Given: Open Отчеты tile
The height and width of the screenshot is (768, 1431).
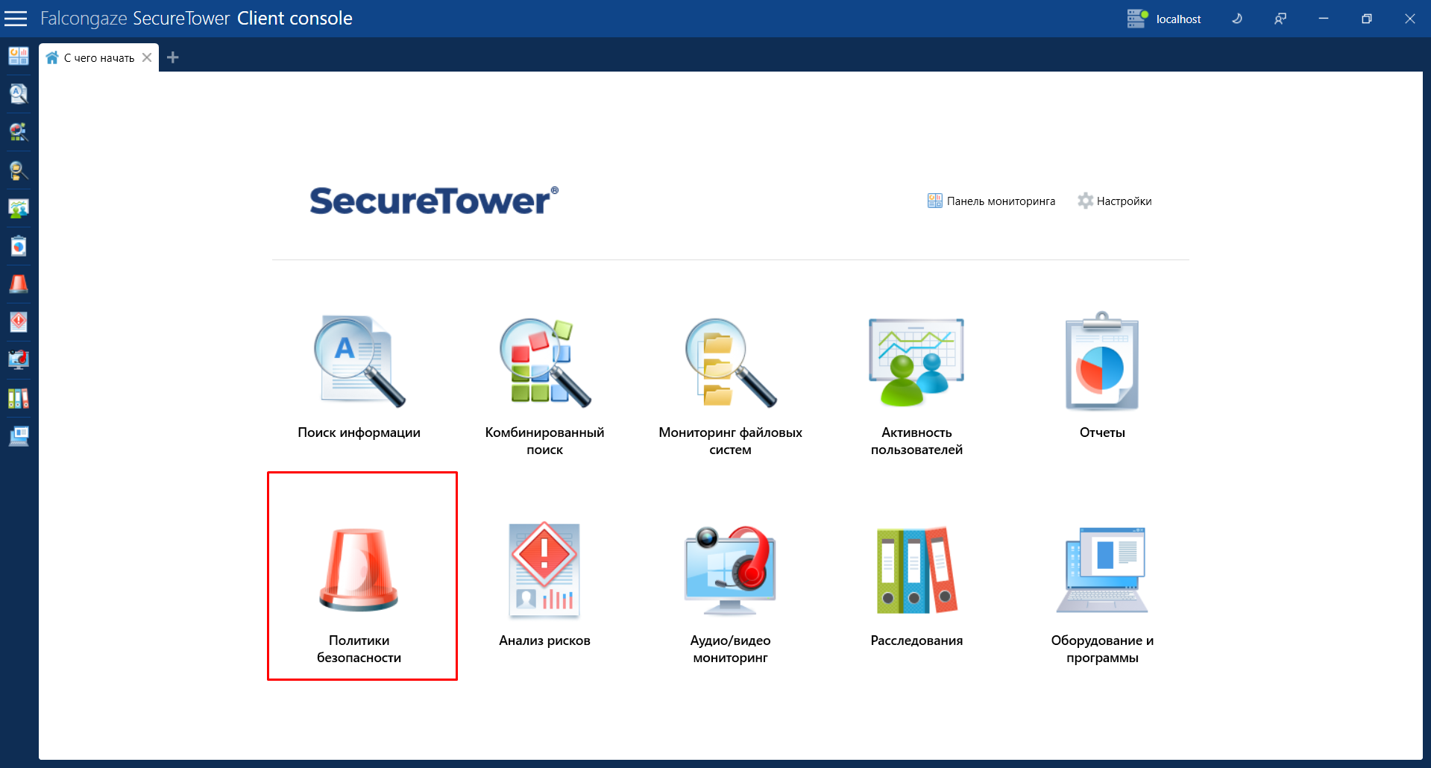Looking at the screenshot, I should (1102, 377).
